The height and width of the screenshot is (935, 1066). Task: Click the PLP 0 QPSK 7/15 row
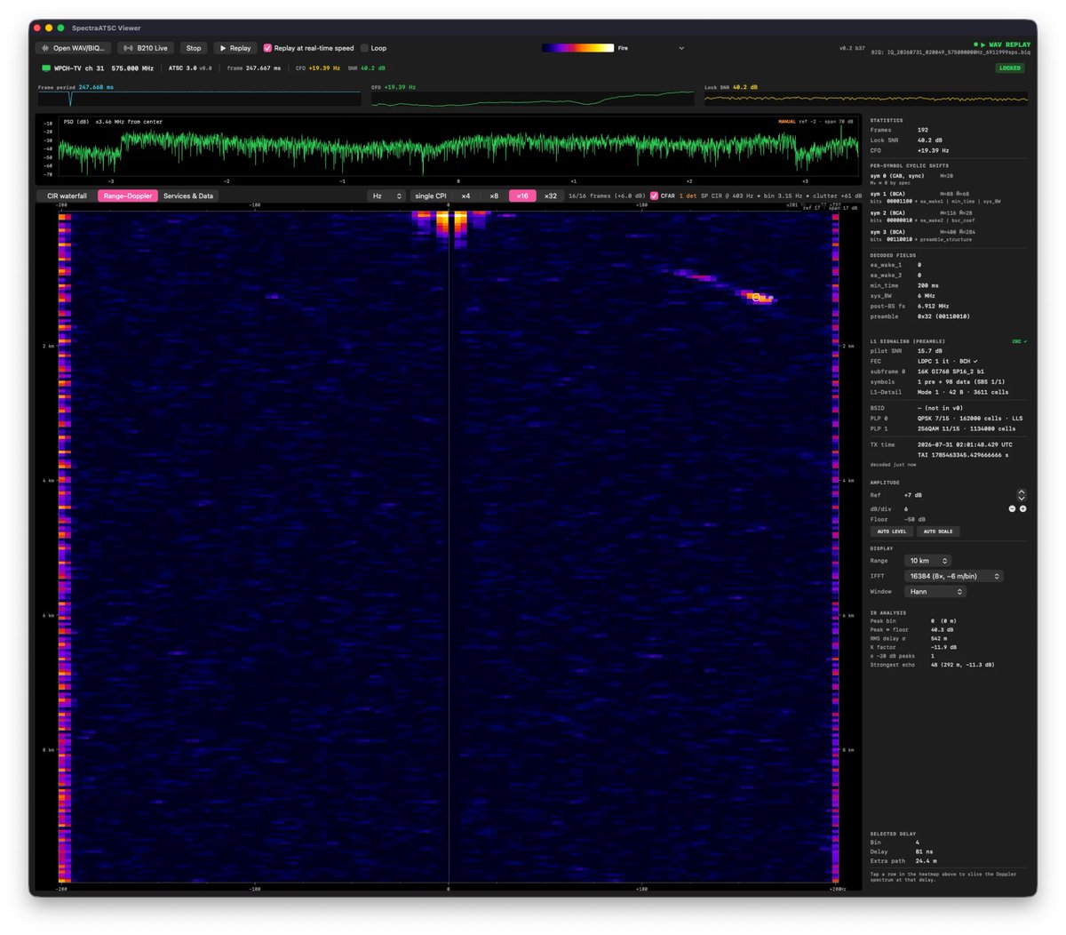coord(947,418)
